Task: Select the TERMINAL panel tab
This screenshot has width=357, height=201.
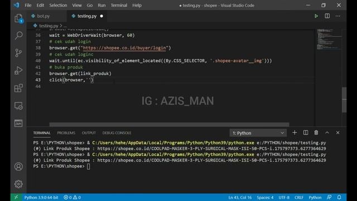Action: [x=42, y=133]
